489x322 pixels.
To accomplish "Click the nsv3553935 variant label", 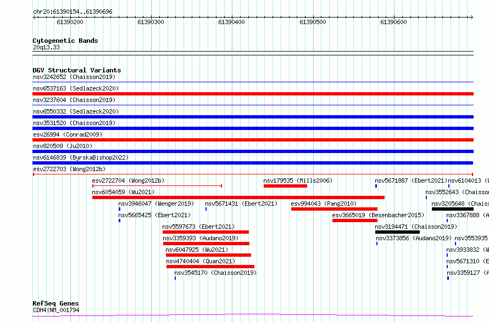I will 471,238.
